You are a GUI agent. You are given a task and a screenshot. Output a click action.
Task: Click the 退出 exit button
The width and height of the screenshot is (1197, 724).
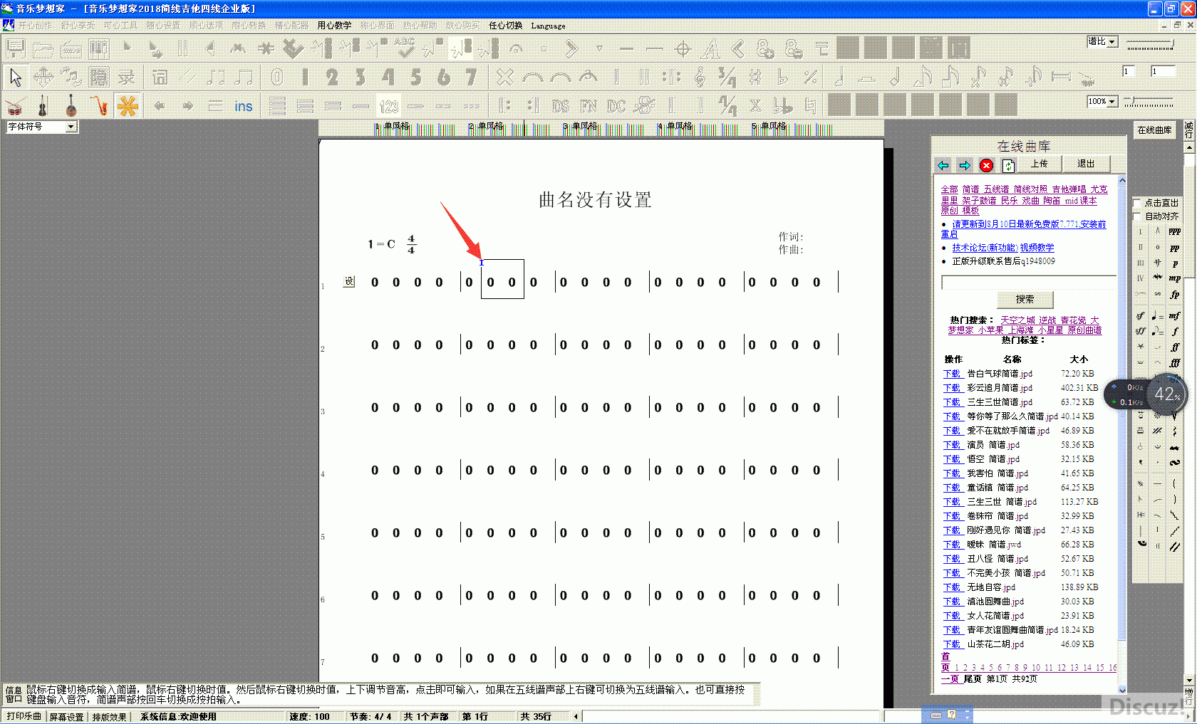pos(1086,164)
